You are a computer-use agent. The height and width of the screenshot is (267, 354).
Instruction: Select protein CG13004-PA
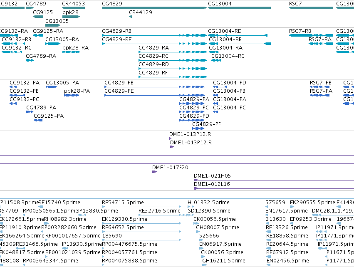pos(215,104)
